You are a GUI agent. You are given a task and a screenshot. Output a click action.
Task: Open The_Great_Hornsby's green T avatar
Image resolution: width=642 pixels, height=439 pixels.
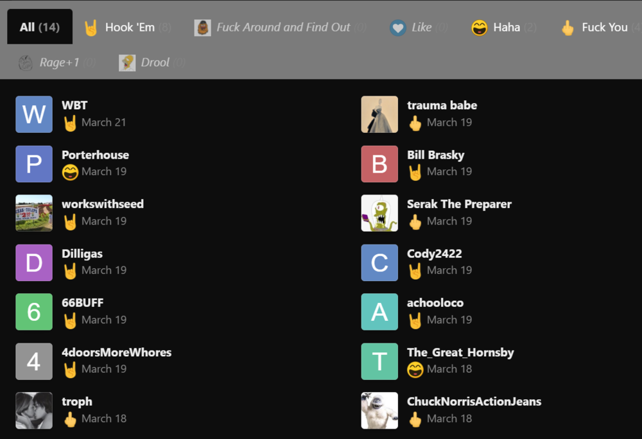tap(379, 361)
